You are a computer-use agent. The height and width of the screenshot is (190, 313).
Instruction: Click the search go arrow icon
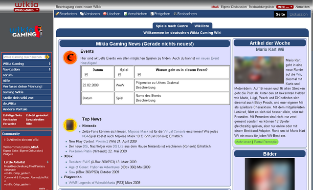click(x=47, y=57)
